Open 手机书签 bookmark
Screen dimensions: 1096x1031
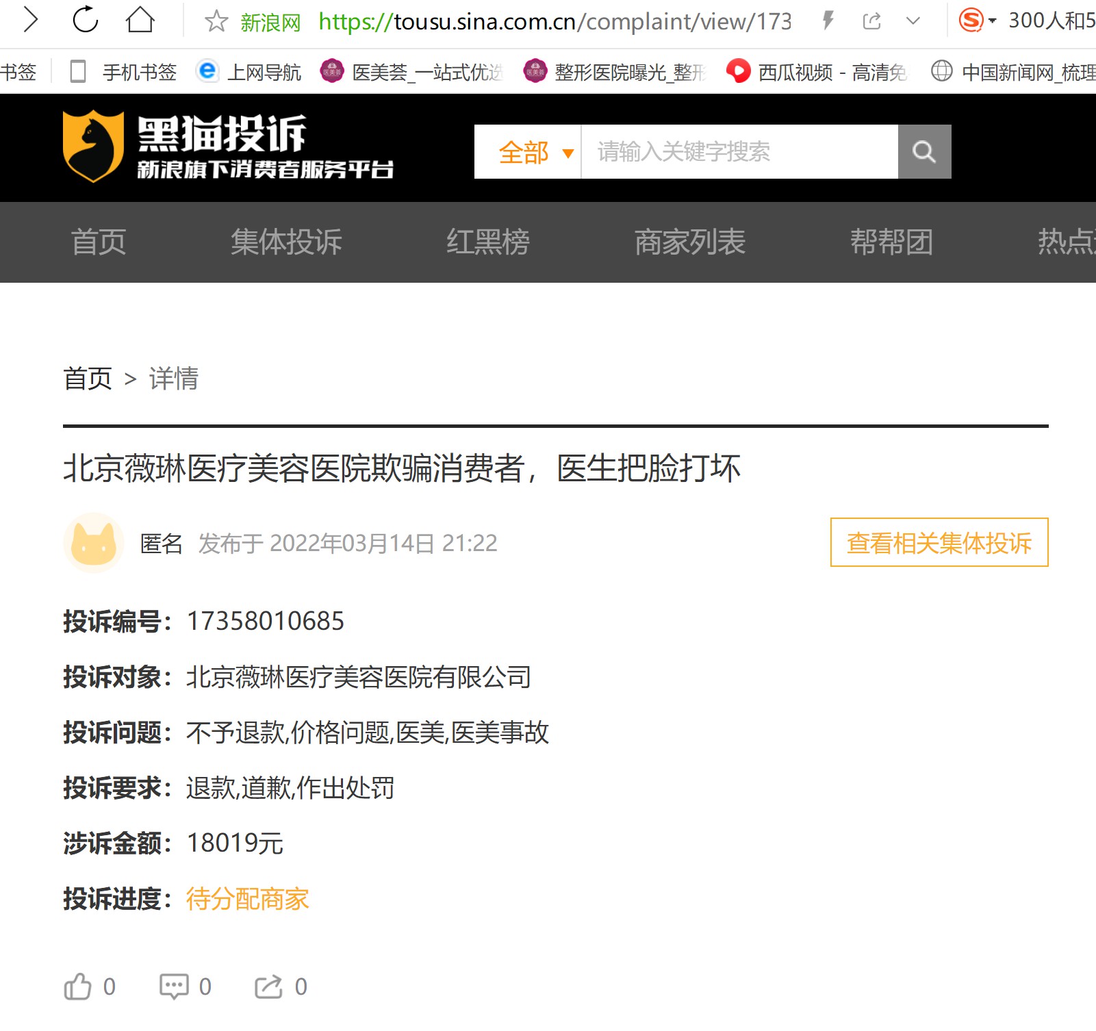tap(124, 71)
